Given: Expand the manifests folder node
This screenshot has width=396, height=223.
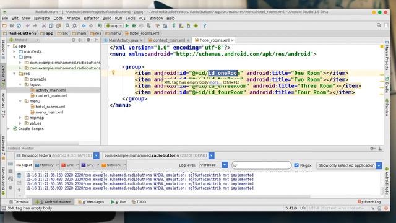Looking at the screenshot, I should click(x=14, y=51).
